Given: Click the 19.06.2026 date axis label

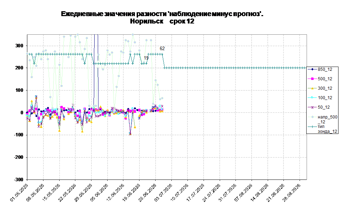Looking at the screenshot, I should [131, 192].
